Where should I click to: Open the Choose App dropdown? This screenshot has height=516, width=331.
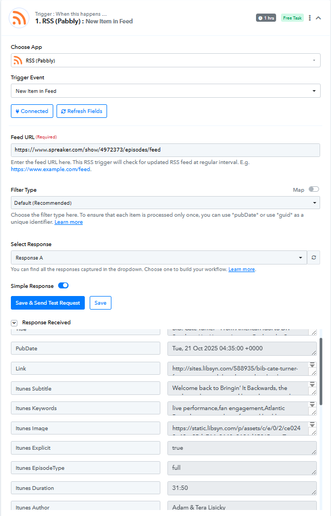pos(165,60)
